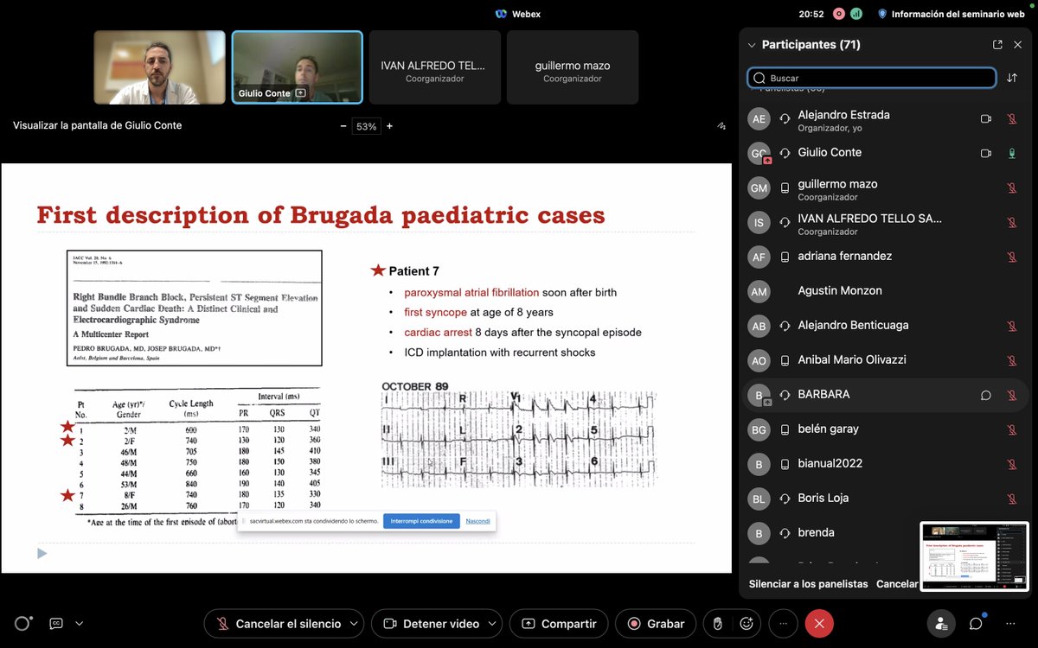The height and width of the screenshot is (648, 1038).
Task: Click Cancelar el silencio to unmute
Action: pos(279,624)
